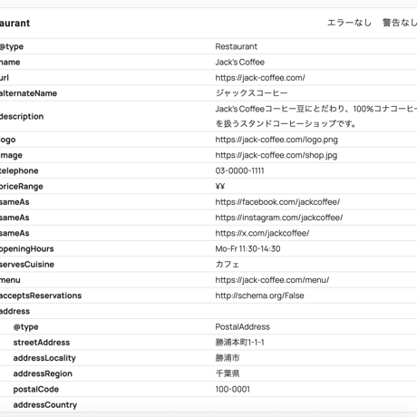The image size is (417, 417).
Task: Select the '千葉県' region value
Action: [228, 373]
